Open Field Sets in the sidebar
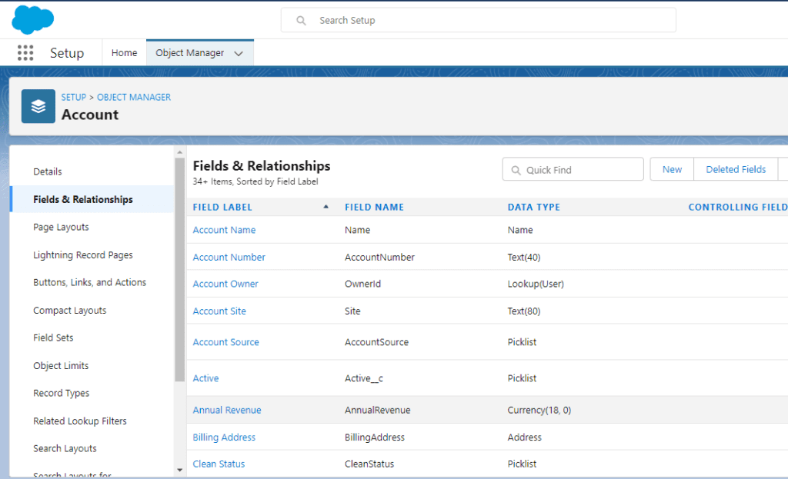 (x=53, y=338)
